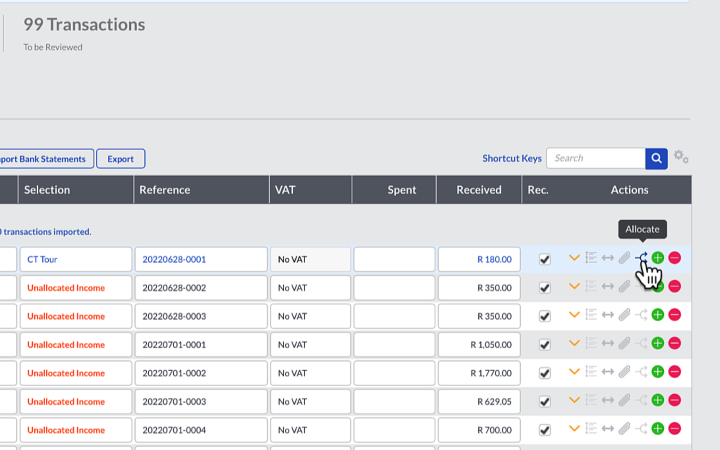Click the list details icon on the CT Tour row

coord(591,257)
